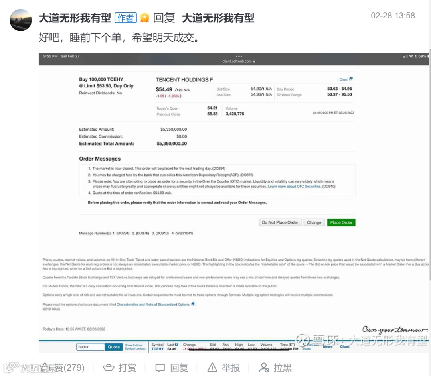
Task: Open the embedded Schwab order screenshot
Action: 233,203
